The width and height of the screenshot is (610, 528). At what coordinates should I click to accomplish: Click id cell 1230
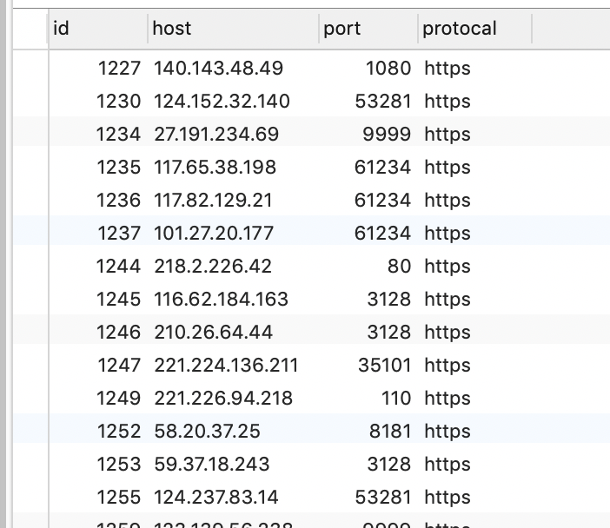(x=118, y=102)
